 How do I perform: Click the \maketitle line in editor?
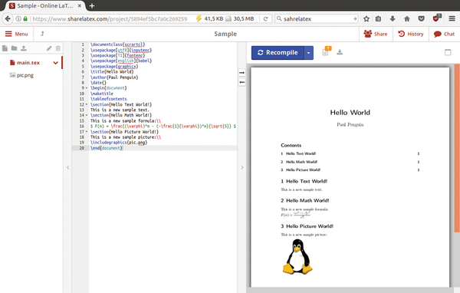click(x=102, y=94)
